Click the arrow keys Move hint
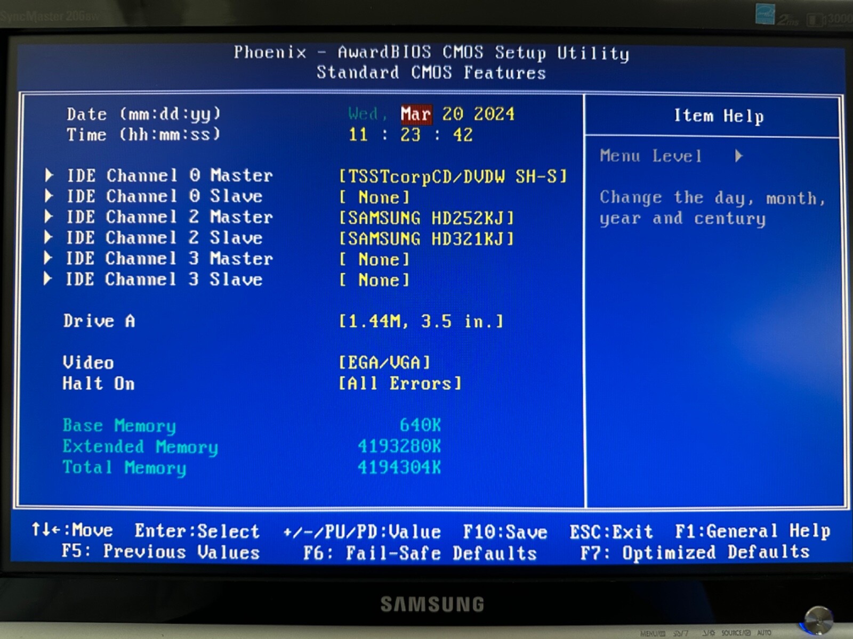The image size is (853, 639). click(x=72, y=530)
